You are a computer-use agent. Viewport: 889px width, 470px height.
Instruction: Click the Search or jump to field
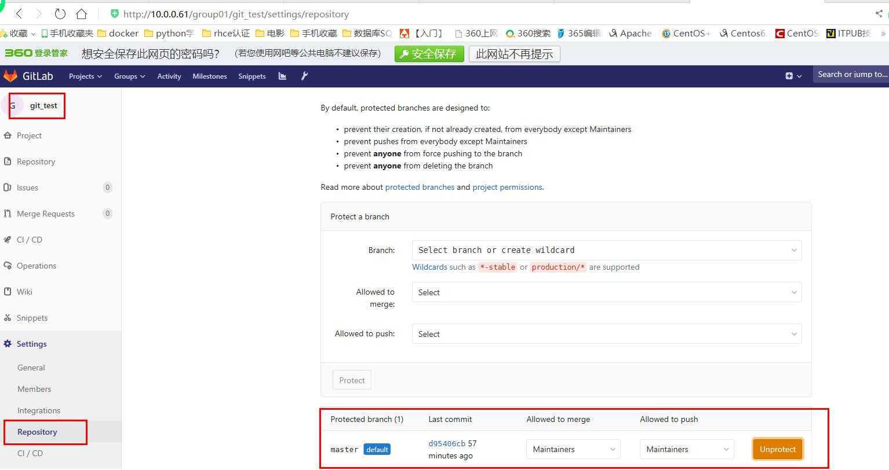click(851, 74)
